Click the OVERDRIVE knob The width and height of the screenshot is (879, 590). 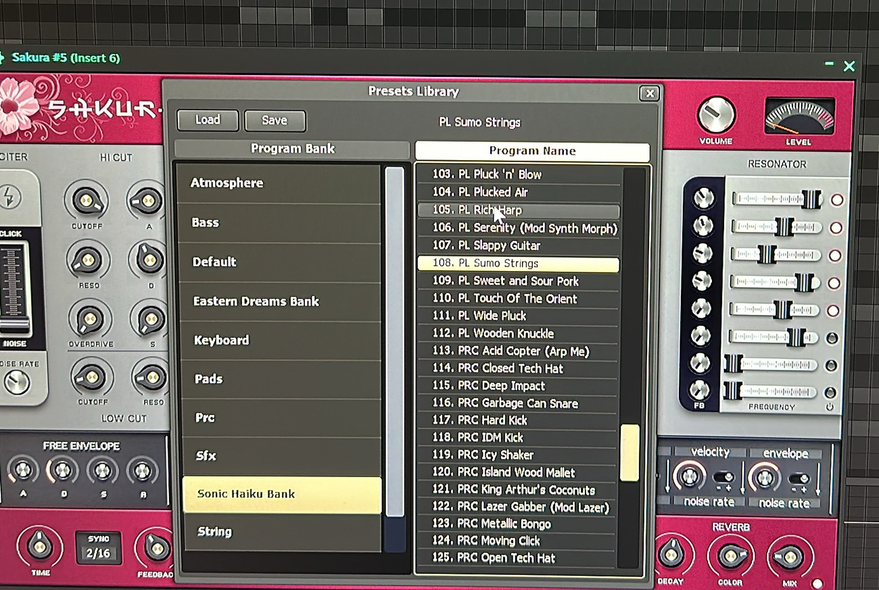point(90,319)
